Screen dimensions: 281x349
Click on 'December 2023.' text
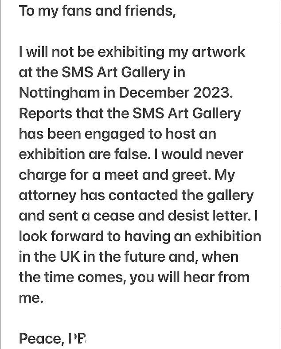pos(176,93)
